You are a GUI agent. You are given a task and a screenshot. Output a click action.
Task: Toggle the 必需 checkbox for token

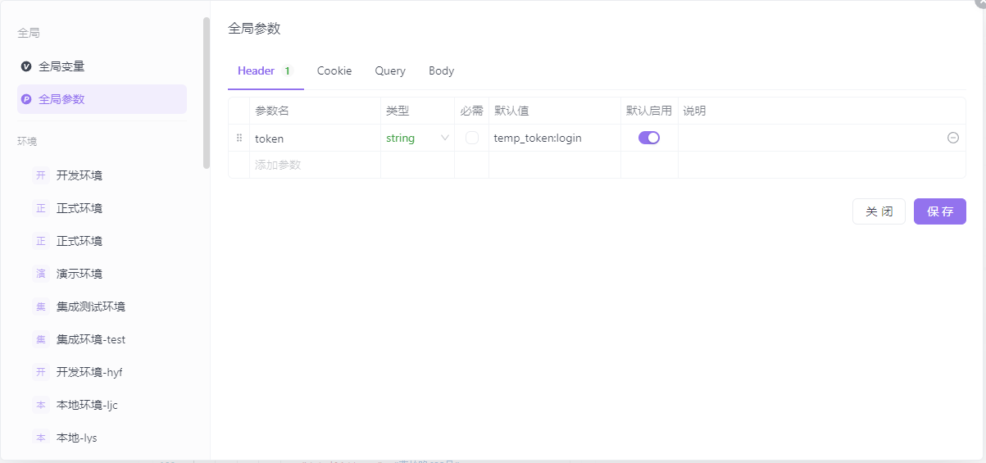[472, 138]
